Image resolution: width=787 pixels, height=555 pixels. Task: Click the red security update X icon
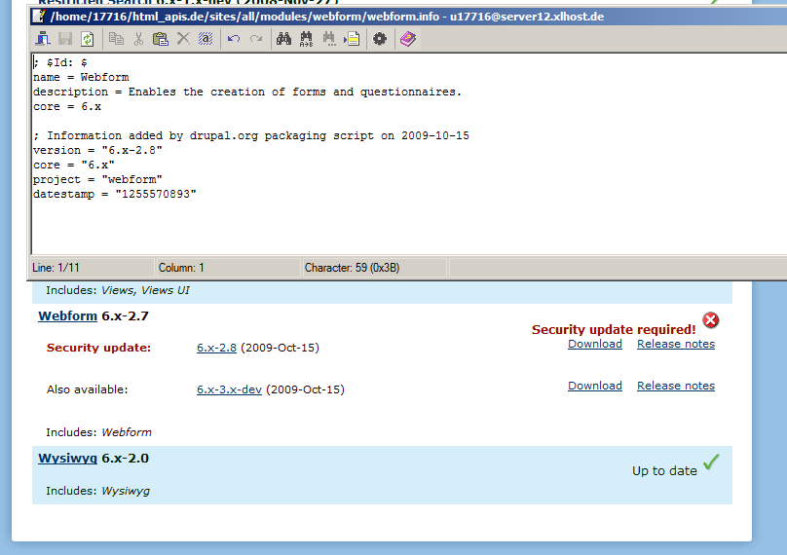(x=710, y=320)
